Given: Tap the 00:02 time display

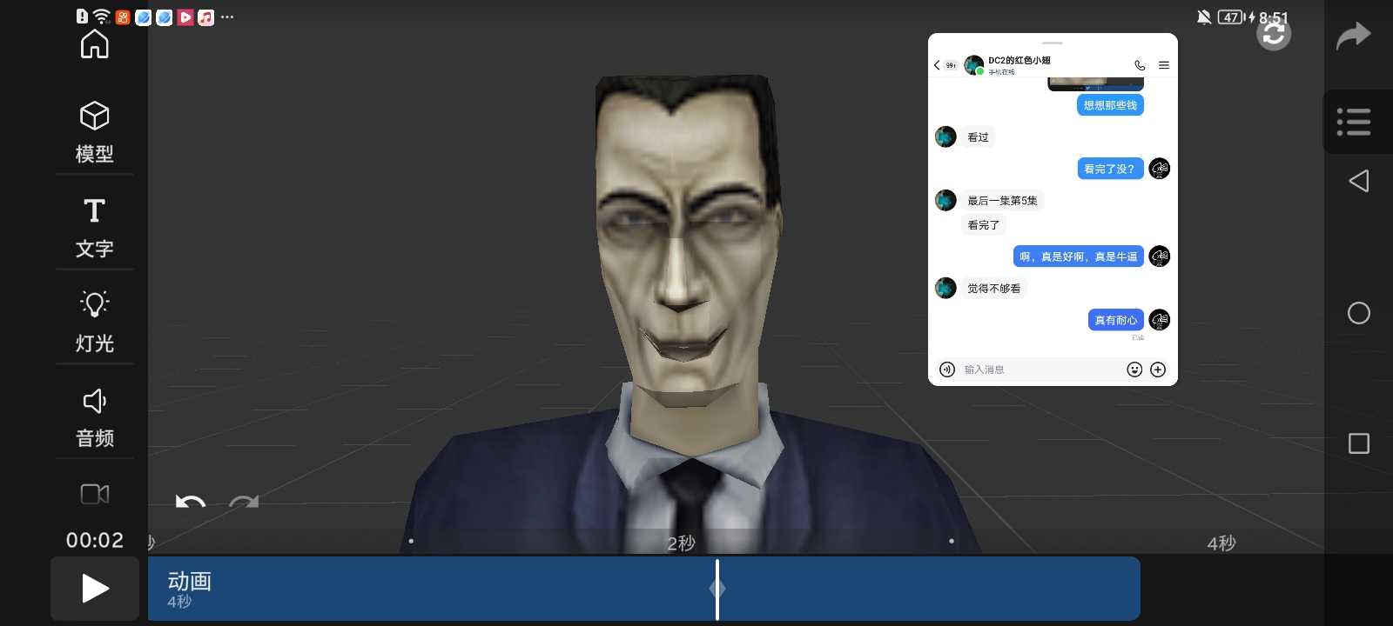Looking at the screenshot, I should click(x=95, y=540).
